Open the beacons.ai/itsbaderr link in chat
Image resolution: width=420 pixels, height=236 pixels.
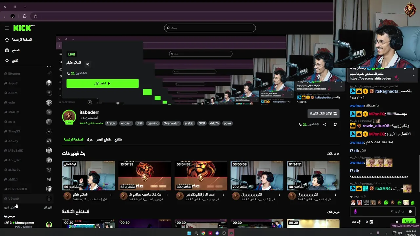tap(370, 79)
